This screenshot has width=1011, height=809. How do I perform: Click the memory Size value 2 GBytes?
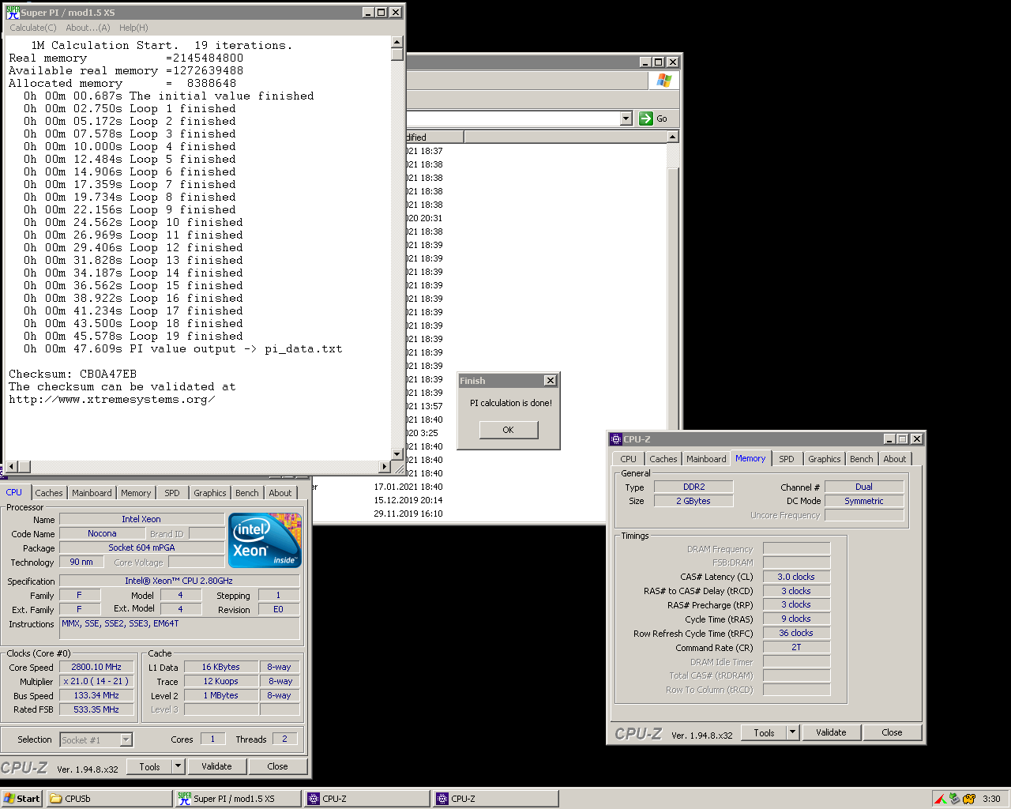tap(693, 501)
